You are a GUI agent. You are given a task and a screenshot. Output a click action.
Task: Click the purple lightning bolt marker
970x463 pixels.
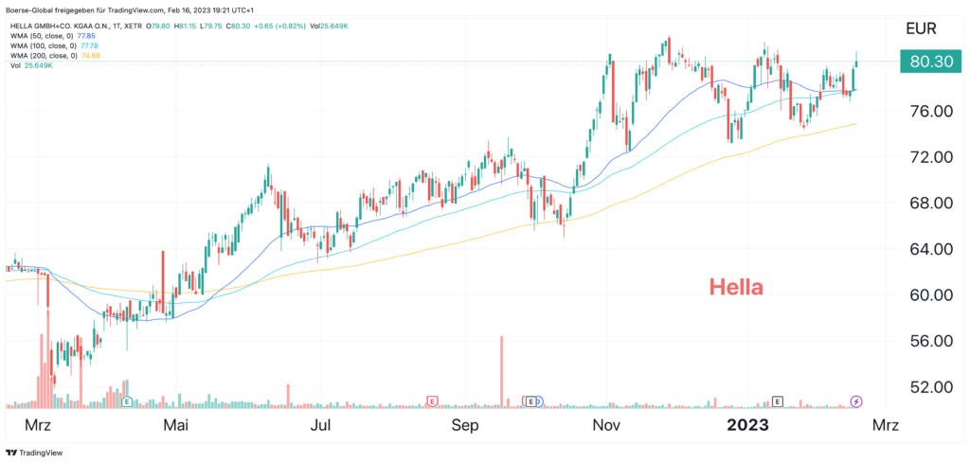856,401
